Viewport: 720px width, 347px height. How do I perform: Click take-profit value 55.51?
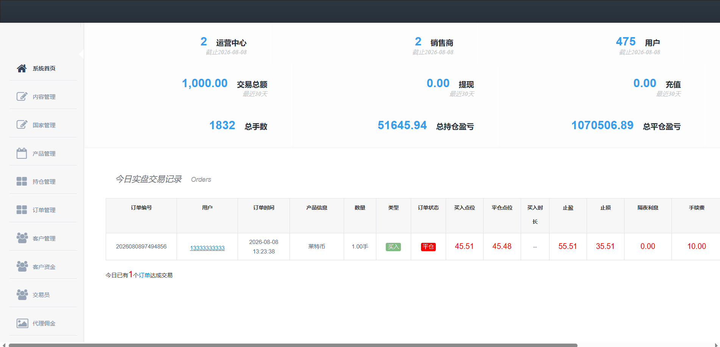pyautogui.click(x=568, y=246)
